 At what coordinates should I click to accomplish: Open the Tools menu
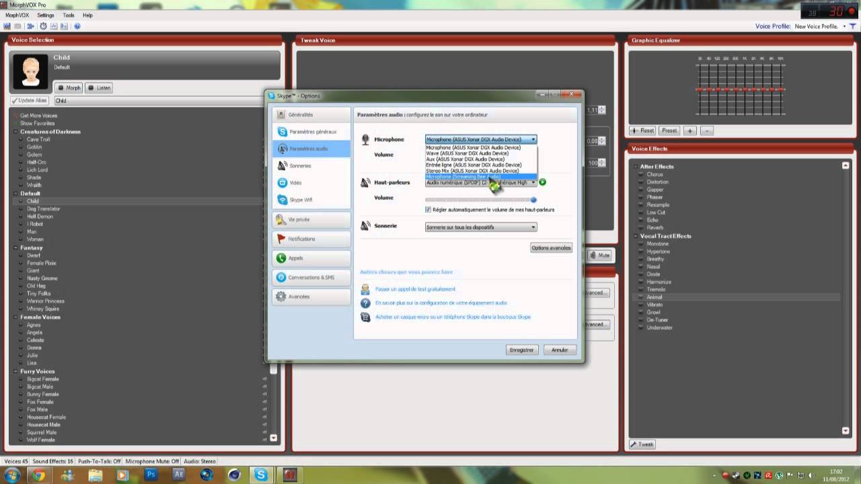pos(69,15)
